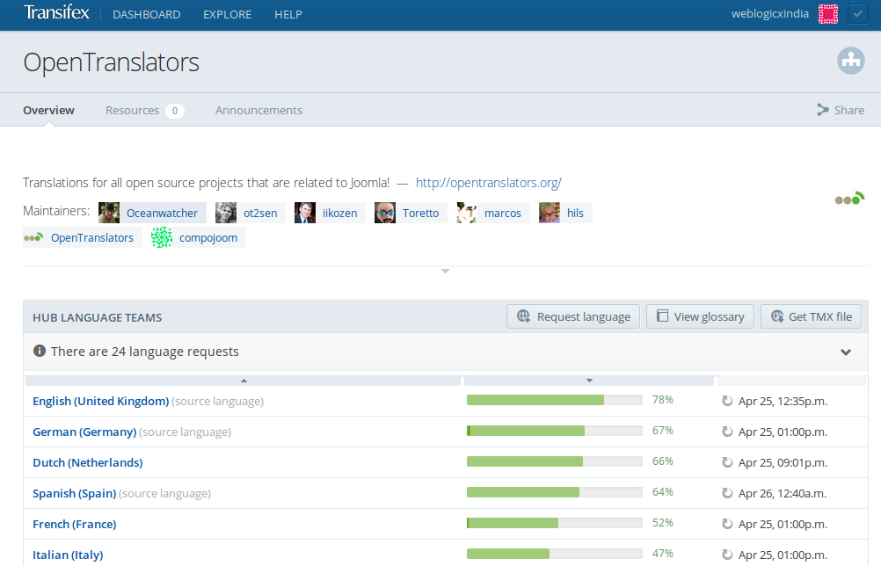881x566 pixels.
Task: Click the OpenTranslators hub round icon
Action: point(850,61)
